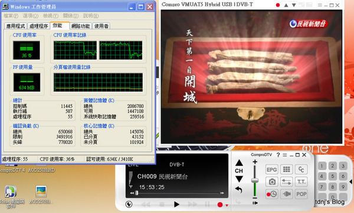Open the 檢視(V) menu in Task Manager

pyautogui.click(x=51, y=16)
